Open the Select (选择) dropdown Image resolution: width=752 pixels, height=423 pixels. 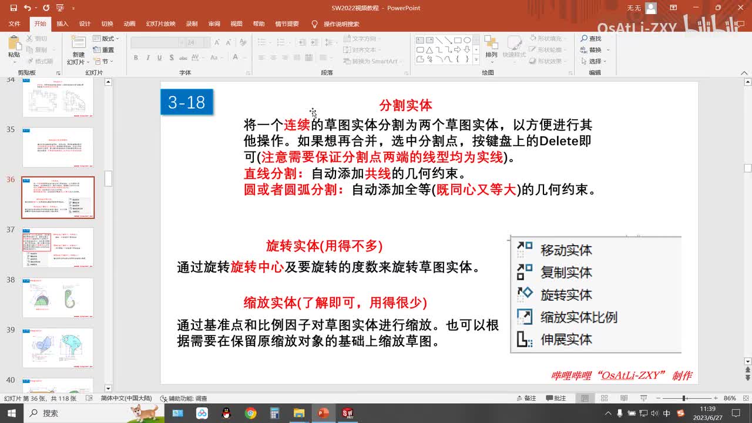coord(593,61)
